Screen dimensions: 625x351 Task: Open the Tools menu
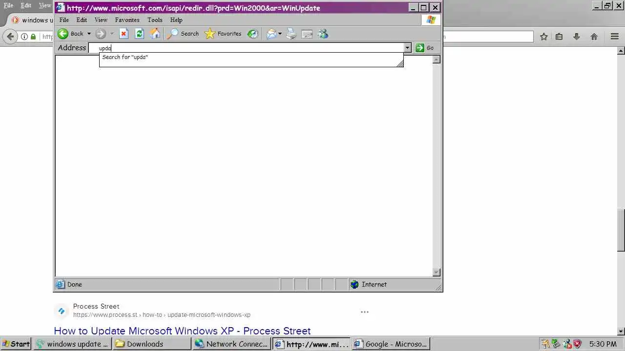coord(155,20)
